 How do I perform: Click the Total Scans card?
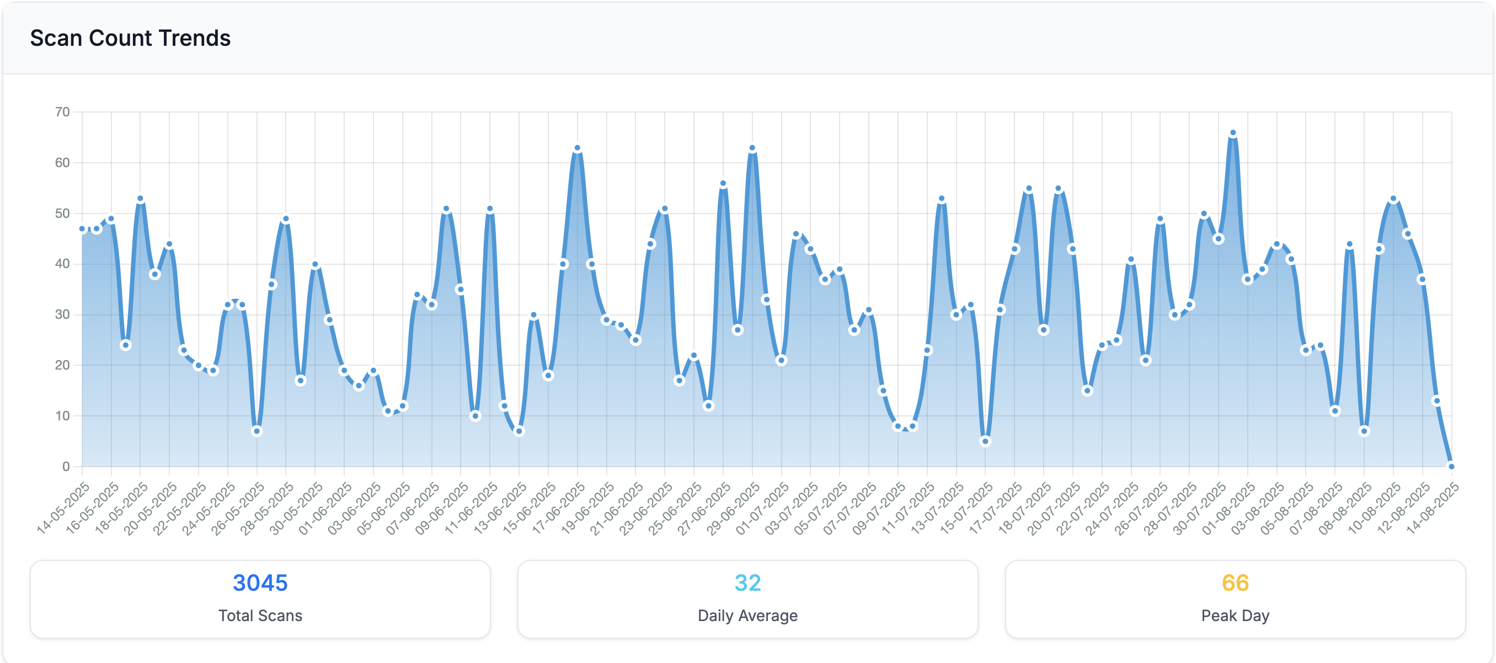pos(260,598)
